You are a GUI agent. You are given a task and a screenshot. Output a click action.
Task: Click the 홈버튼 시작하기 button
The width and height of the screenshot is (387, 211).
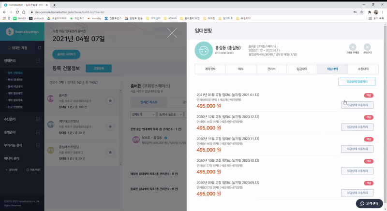(x=66, y=54)
